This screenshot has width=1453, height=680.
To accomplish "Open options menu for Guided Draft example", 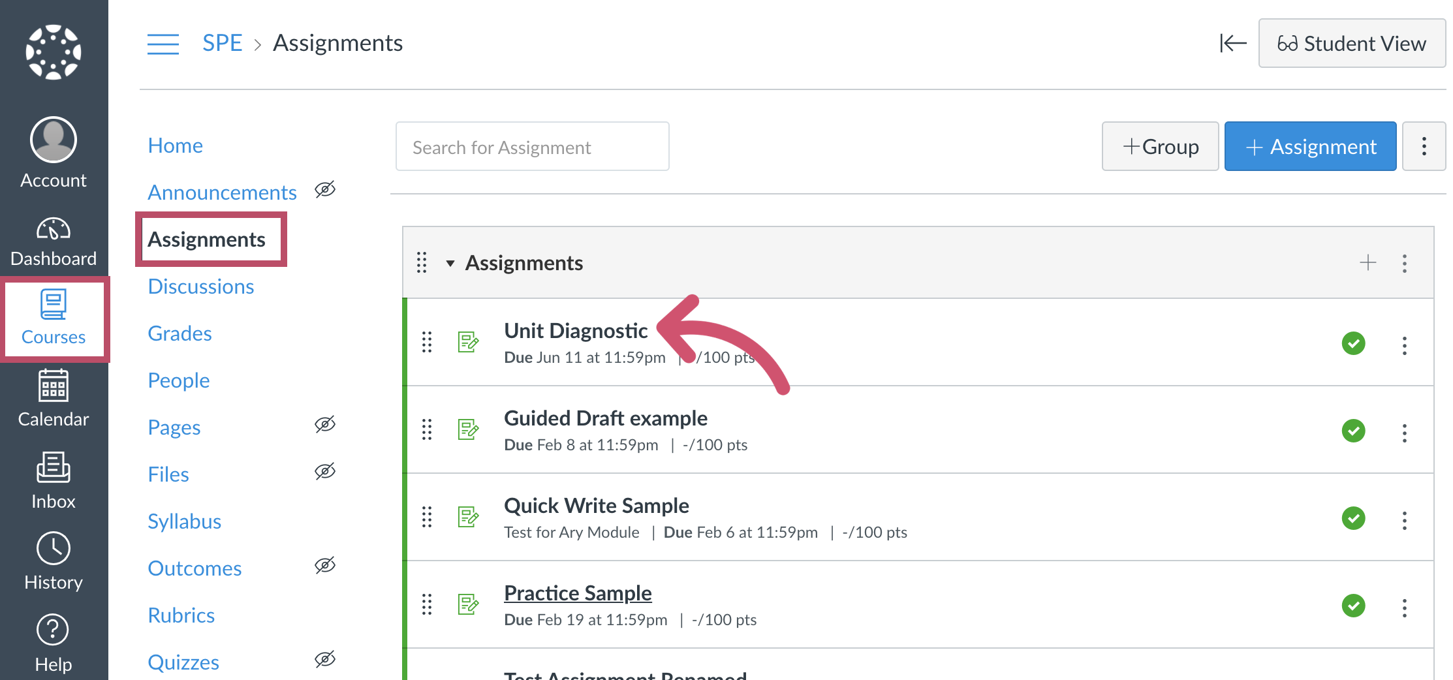I will coord(1405,433).
